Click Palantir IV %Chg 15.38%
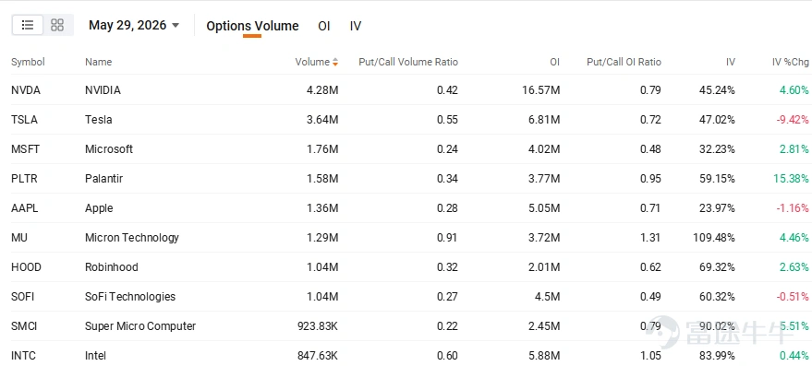The height and width of the screenshot is (366, 812). [x=792, y=179]
